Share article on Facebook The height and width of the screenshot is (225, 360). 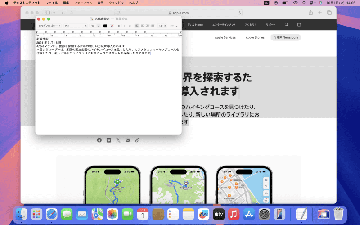point(99,140)
